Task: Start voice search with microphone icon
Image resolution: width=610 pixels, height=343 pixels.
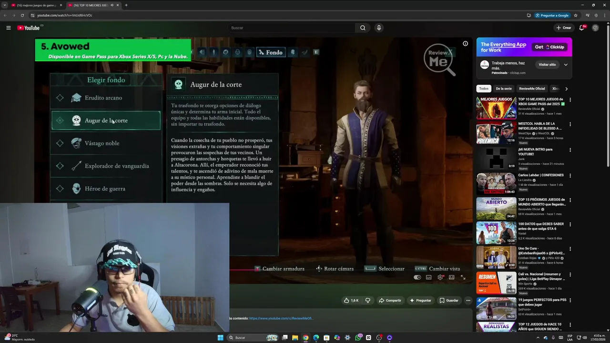Action: [x=379, y=28]
